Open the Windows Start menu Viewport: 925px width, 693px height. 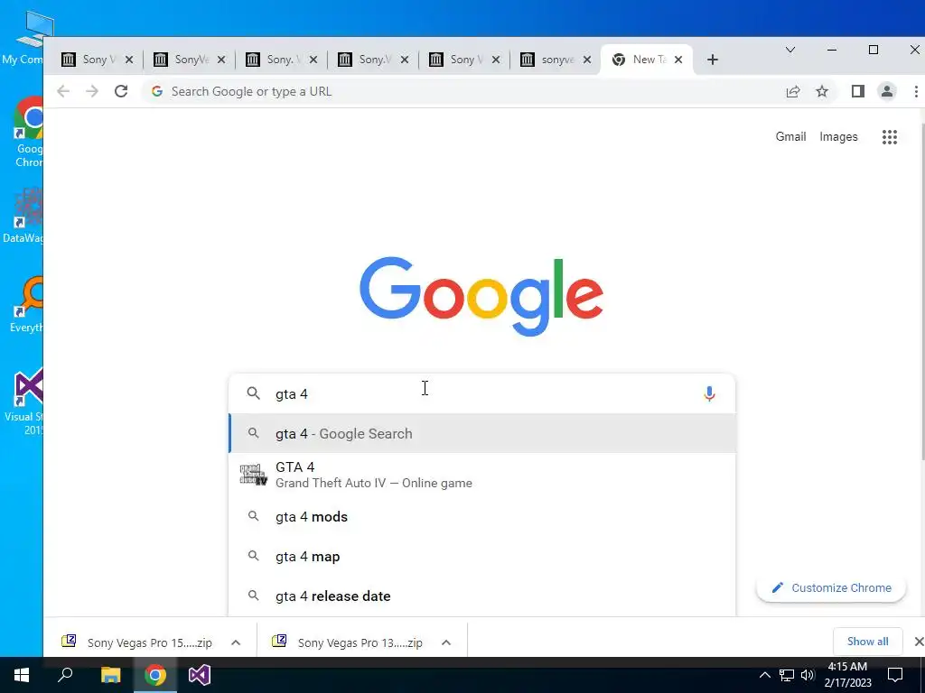tap(22, 675)
